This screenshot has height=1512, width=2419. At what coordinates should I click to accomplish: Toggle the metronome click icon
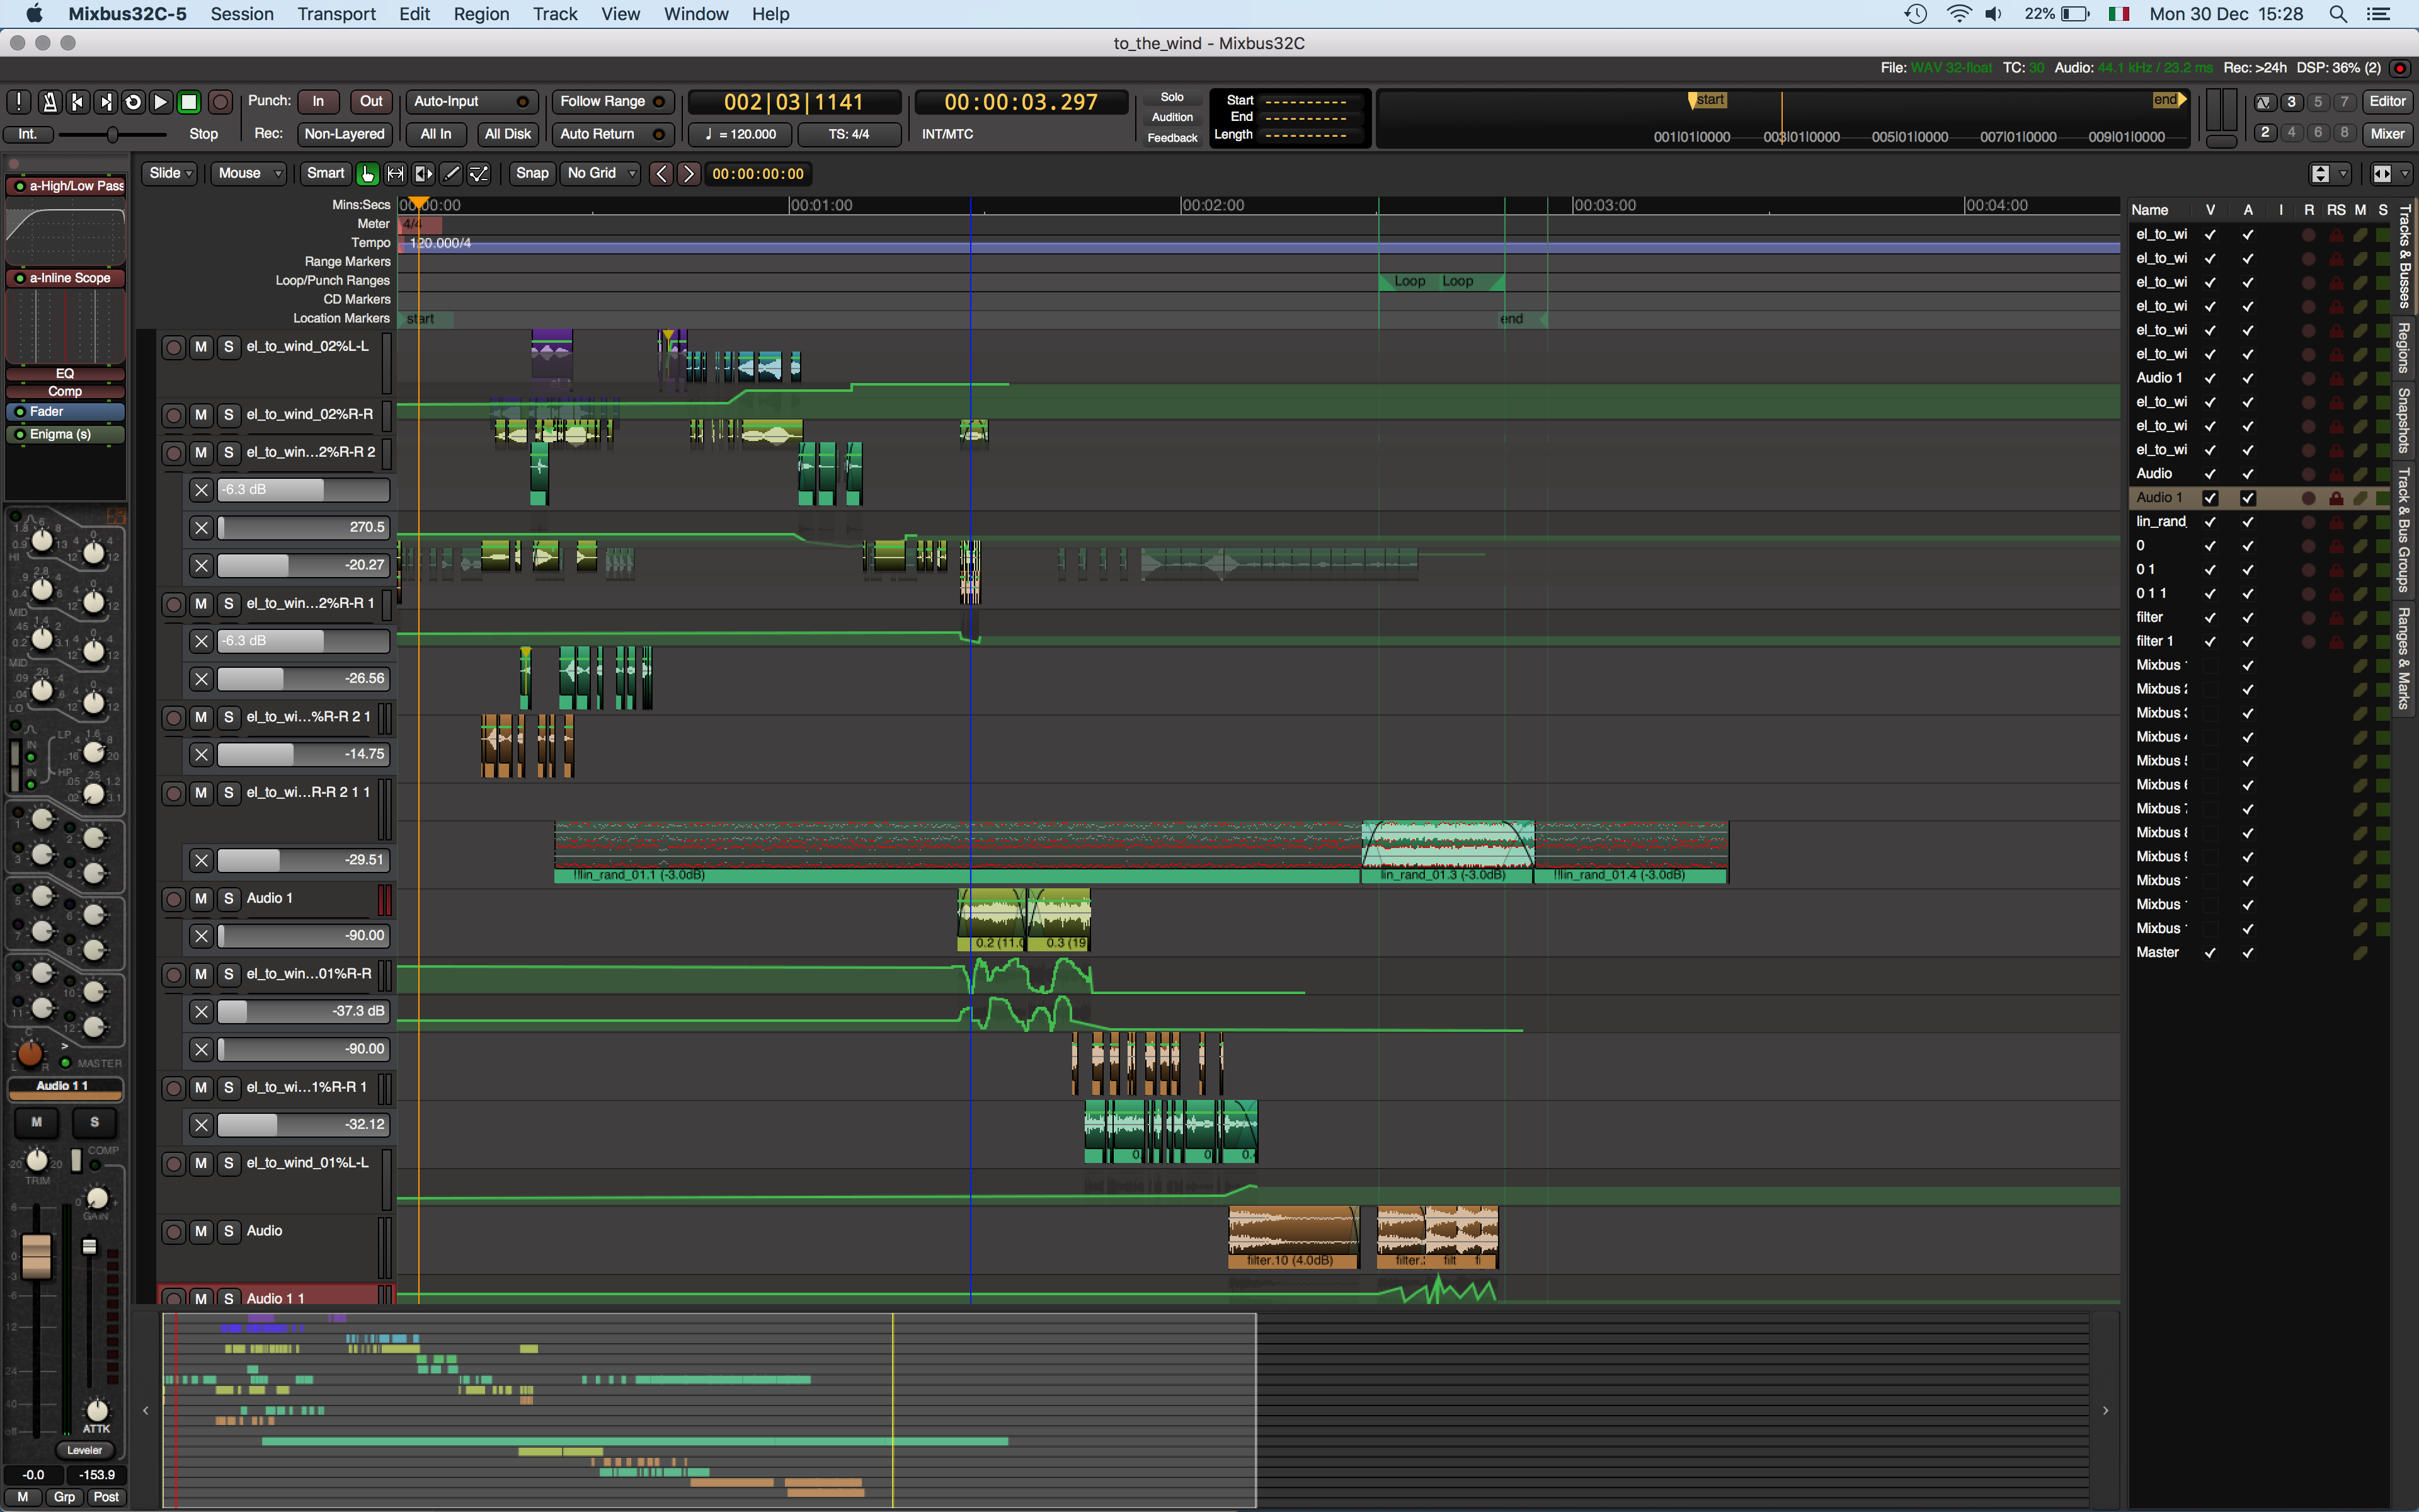tap(49, 101)
